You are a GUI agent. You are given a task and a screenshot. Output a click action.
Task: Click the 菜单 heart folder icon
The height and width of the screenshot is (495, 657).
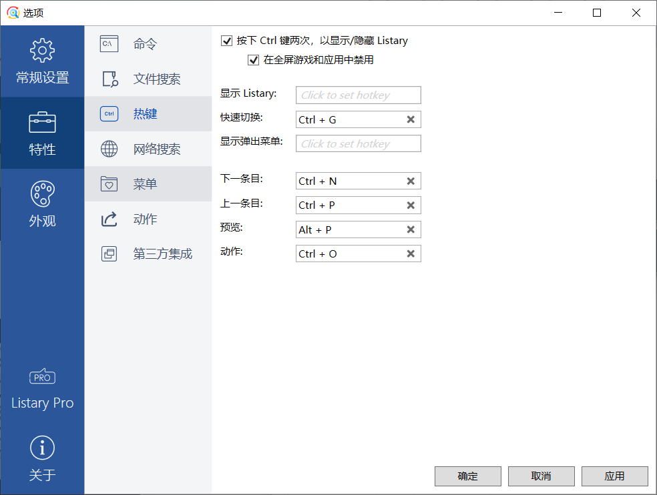(109, 183)
